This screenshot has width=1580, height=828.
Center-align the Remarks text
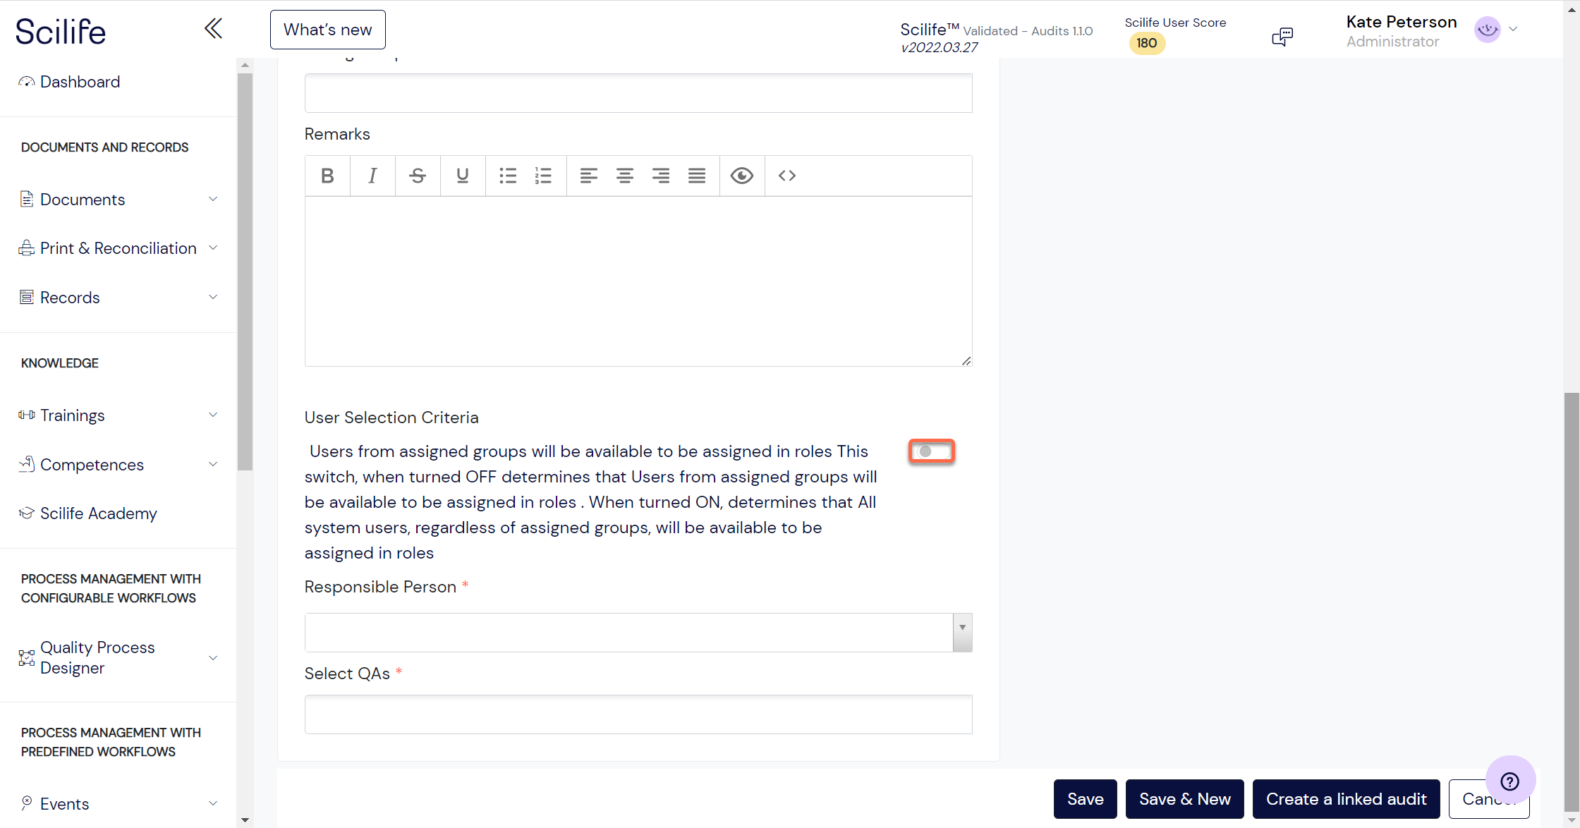625,176
